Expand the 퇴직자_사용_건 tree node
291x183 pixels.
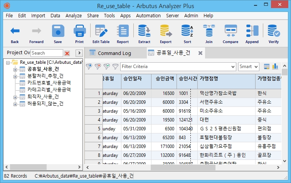point(15,97)
